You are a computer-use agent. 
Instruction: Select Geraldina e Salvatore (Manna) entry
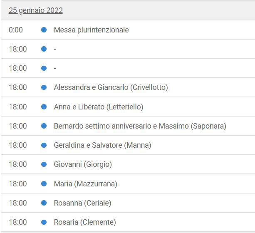102,145
